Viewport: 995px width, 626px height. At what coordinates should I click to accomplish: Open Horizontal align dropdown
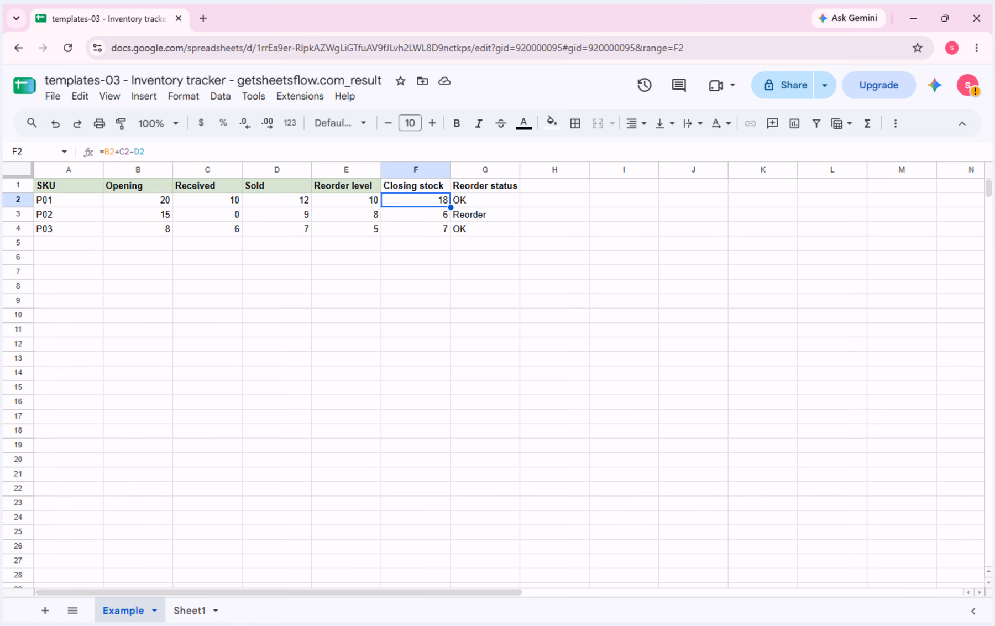coord(636,123)
